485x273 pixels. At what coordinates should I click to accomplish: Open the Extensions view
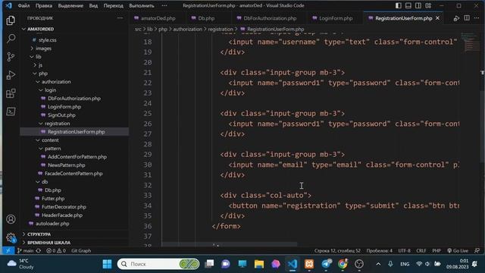(11, 93)
